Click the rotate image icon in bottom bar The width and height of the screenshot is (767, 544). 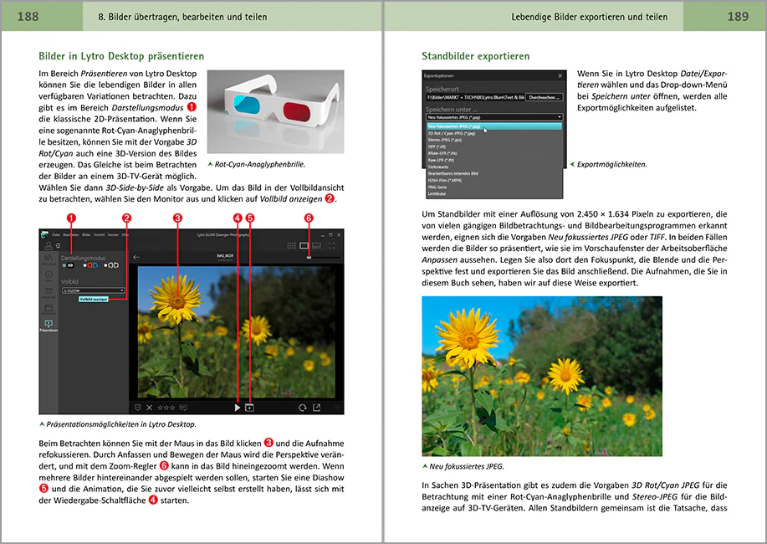tap(302, 408)
